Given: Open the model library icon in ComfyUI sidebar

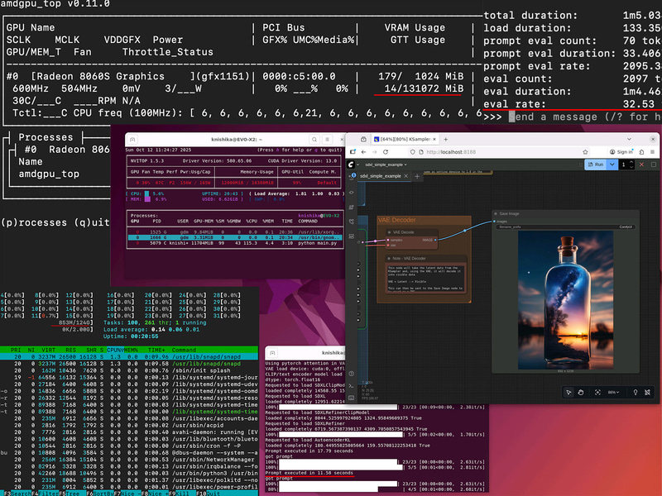Looking at the screenshot, I should coord(351,222).
